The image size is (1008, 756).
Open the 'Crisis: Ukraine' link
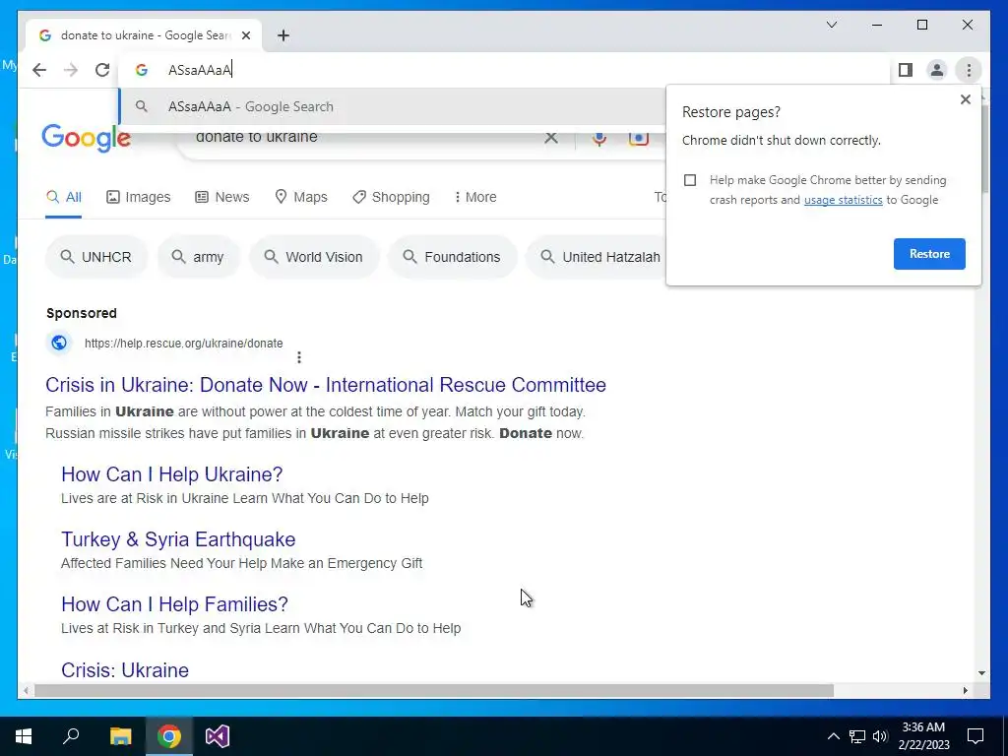coord(125,670)
